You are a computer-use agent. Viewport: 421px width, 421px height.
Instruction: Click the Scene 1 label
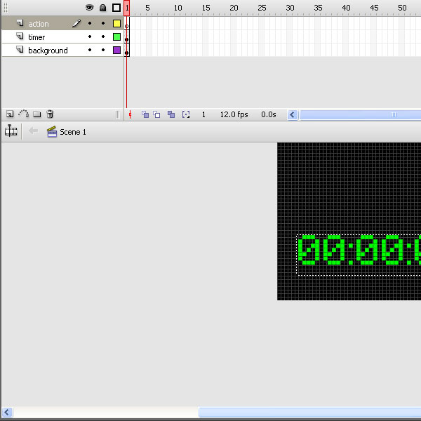click(73, 132)
